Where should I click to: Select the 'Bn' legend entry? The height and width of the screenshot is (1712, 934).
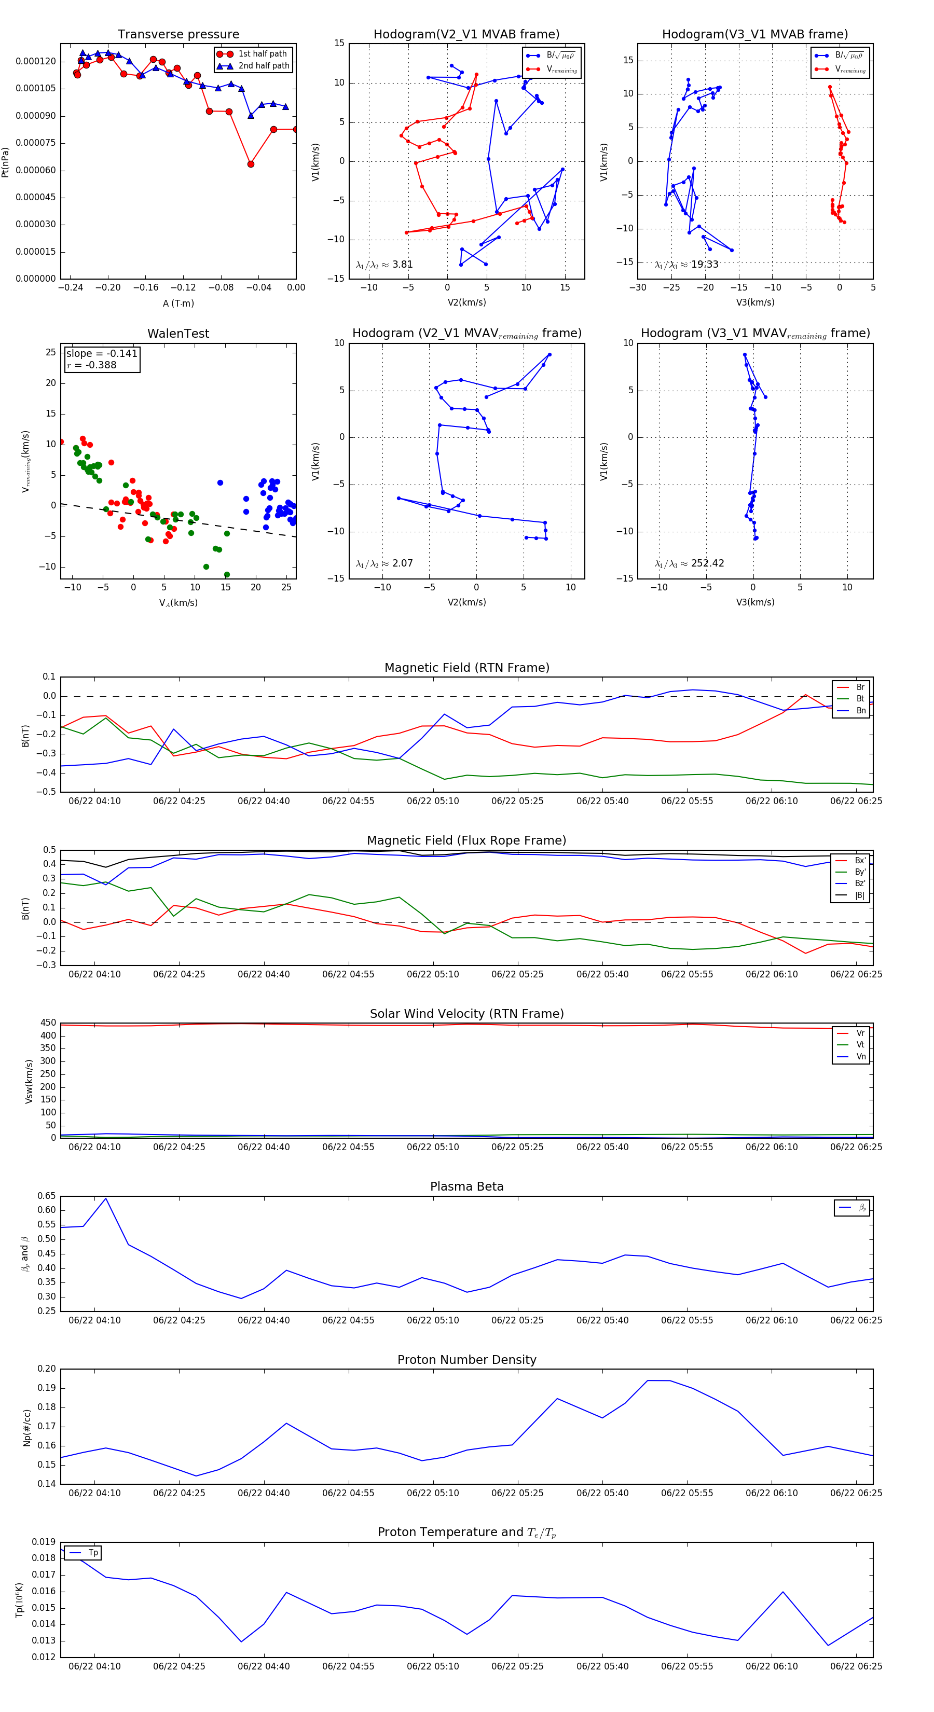pos(851,710)
